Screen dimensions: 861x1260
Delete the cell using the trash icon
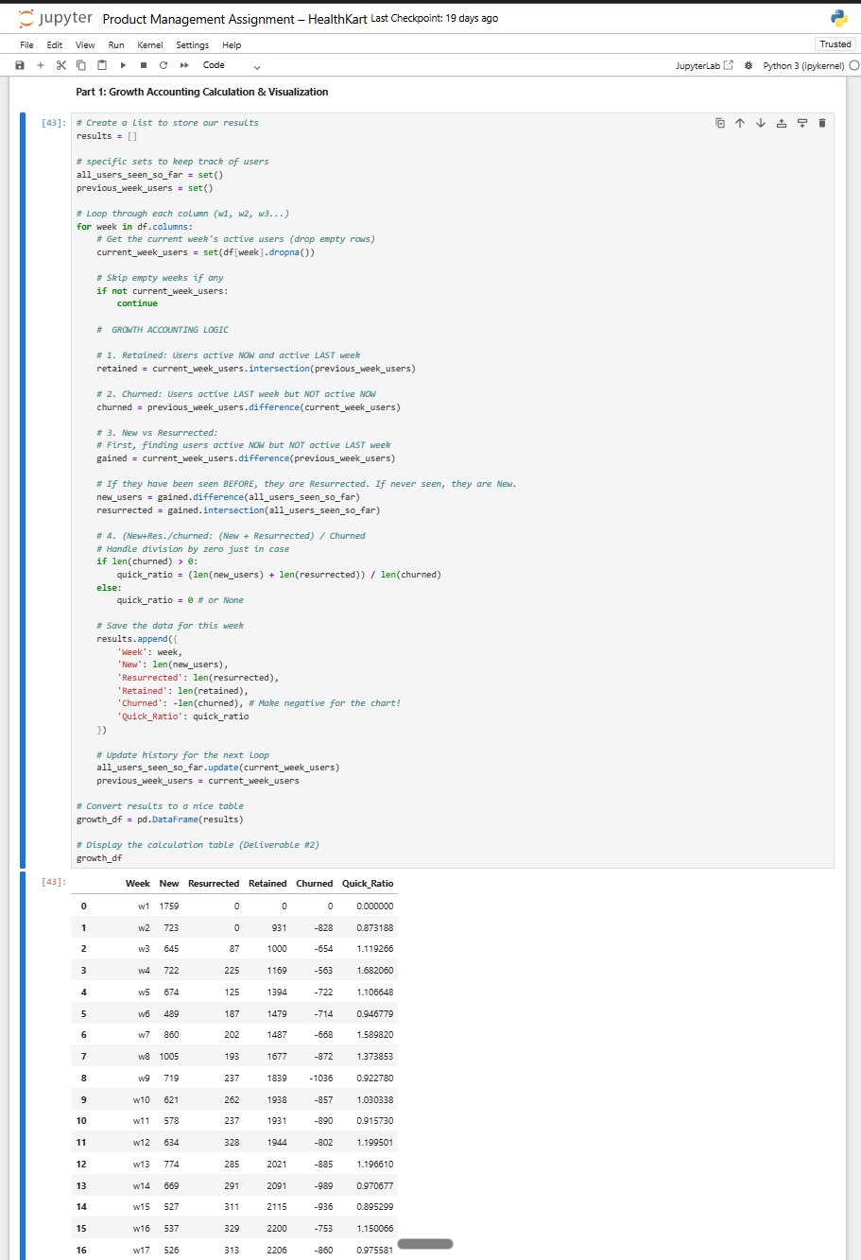[821, 123]
